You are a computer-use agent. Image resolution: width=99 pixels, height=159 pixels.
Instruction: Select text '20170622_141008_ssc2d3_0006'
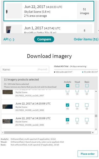click(30, 110)
